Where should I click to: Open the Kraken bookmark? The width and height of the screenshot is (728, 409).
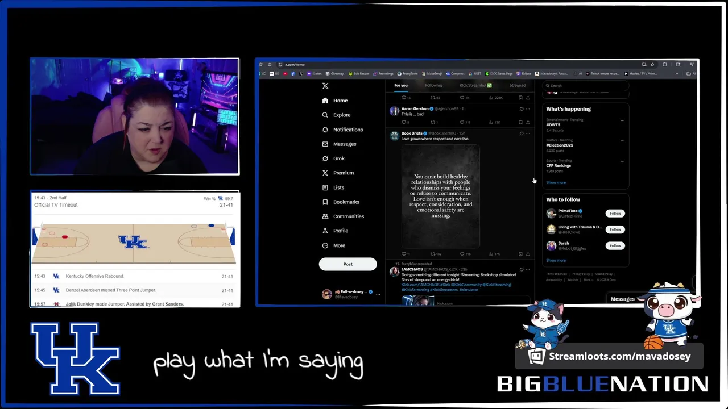315,73
